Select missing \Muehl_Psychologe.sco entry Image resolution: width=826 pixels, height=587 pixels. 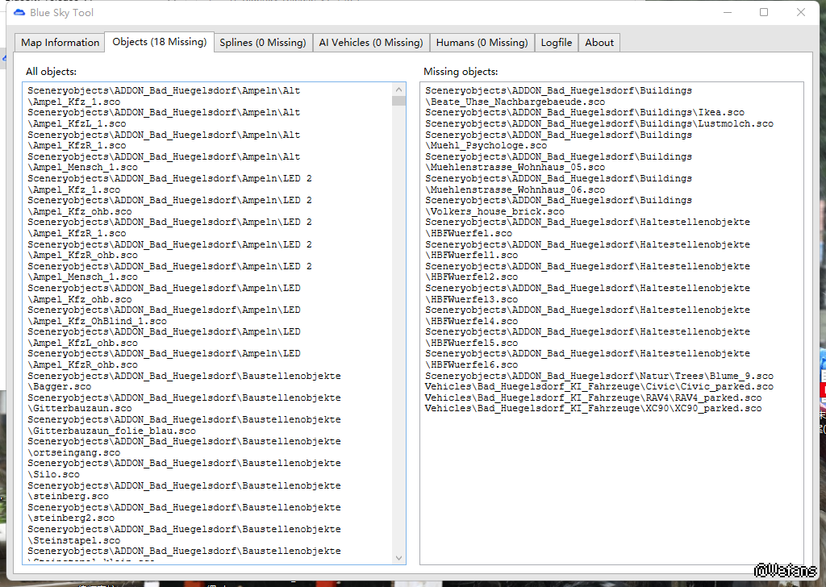coord(558,140)
